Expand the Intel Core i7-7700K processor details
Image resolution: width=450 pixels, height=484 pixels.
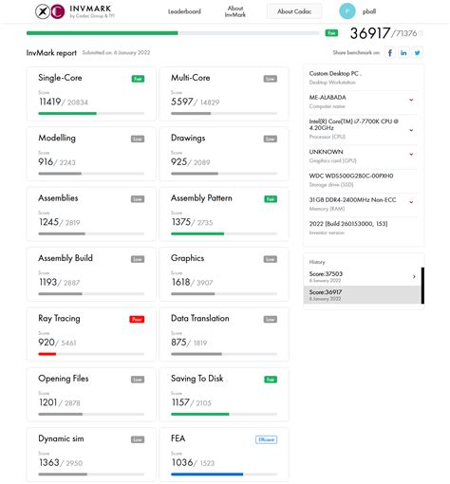[411, 130]
